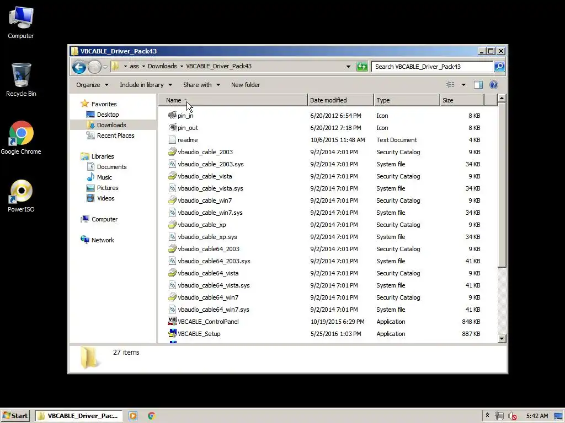Screen dimensions: 565x423
Task: Sort by Date modified column header
Action: 340,100
